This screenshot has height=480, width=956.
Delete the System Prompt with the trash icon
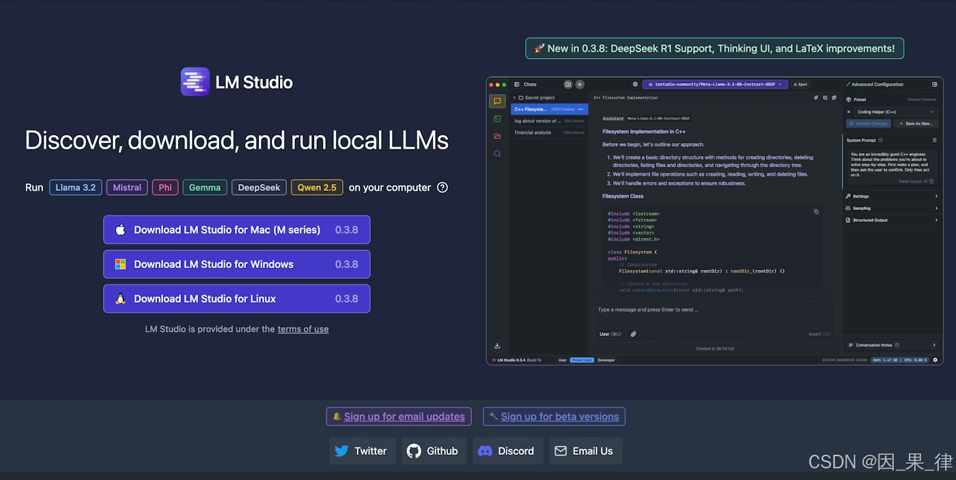coord(936,140)
